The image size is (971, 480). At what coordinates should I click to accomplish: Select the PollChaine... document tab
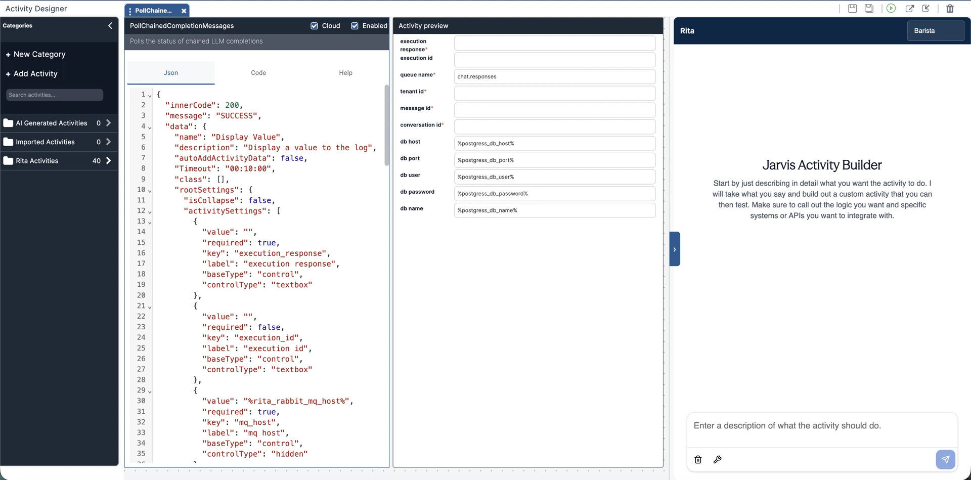(153, 11)
